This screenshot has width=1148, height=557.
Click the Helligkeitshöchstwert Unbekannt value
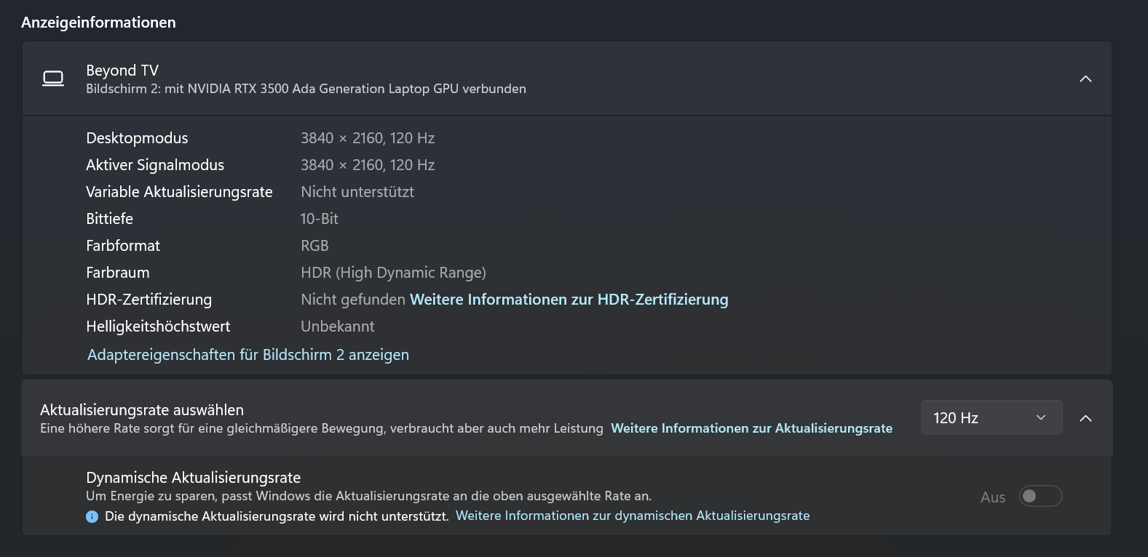click(337, 326)
